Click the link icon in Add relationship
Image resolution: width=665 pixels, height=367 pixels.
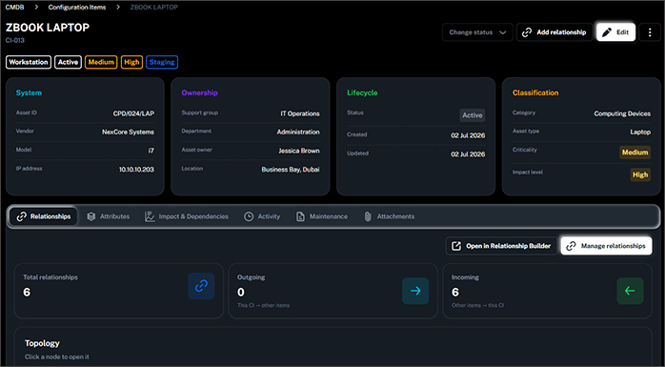(x=527, y=32)
